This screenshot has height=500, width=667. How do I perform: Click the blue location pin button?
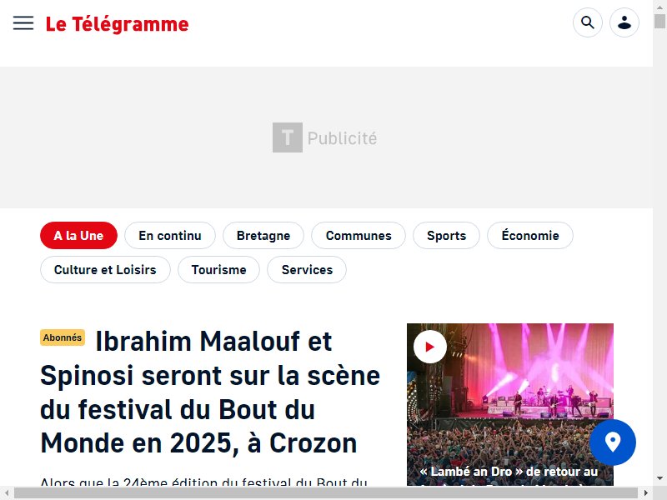(x=613, y=442)
